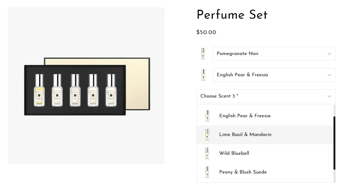Click bottle icon beside second scent dropdown

click(x=203, y=75)
